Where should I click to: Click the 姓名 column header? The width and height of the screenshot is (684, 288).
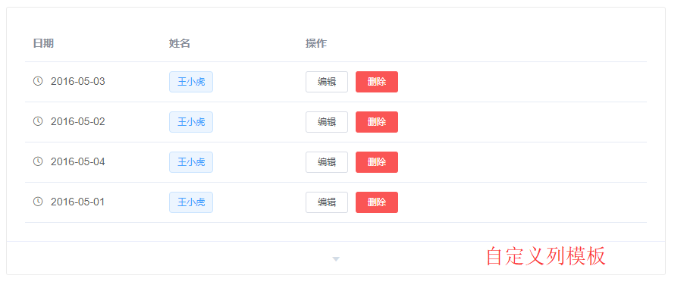pyautogui.click(x=180, y=43)
